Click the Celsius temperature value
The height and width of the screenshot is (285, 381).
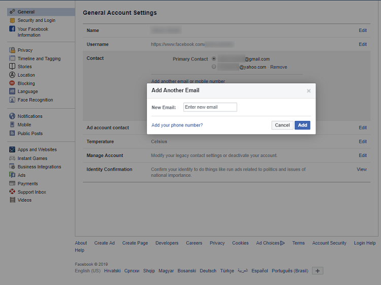point(159,141)
